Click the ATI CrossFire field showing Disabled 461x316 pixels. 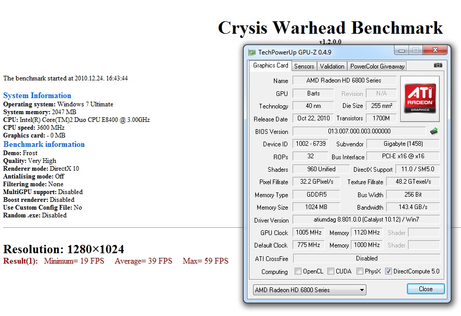(x=366, y=258)
